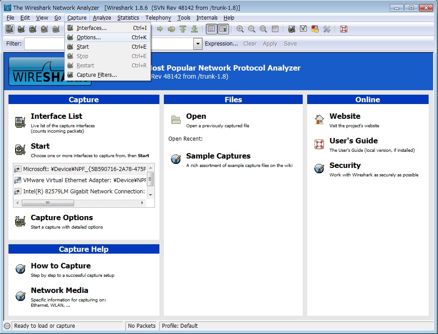Select the Microsoft NPF interface row
The image size is (438, 334).
(x=80, y=169)
